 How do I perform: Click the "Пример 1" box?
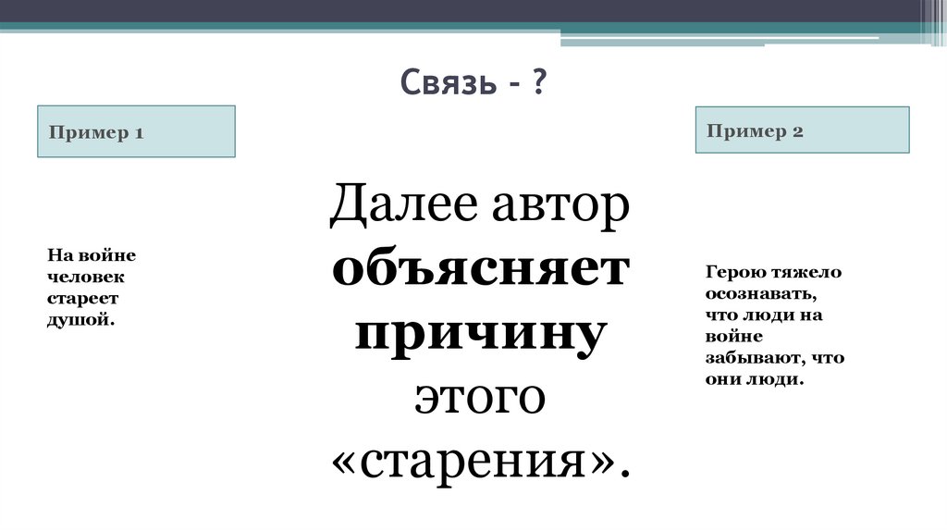pyautogui.click(x=137, y=131)
